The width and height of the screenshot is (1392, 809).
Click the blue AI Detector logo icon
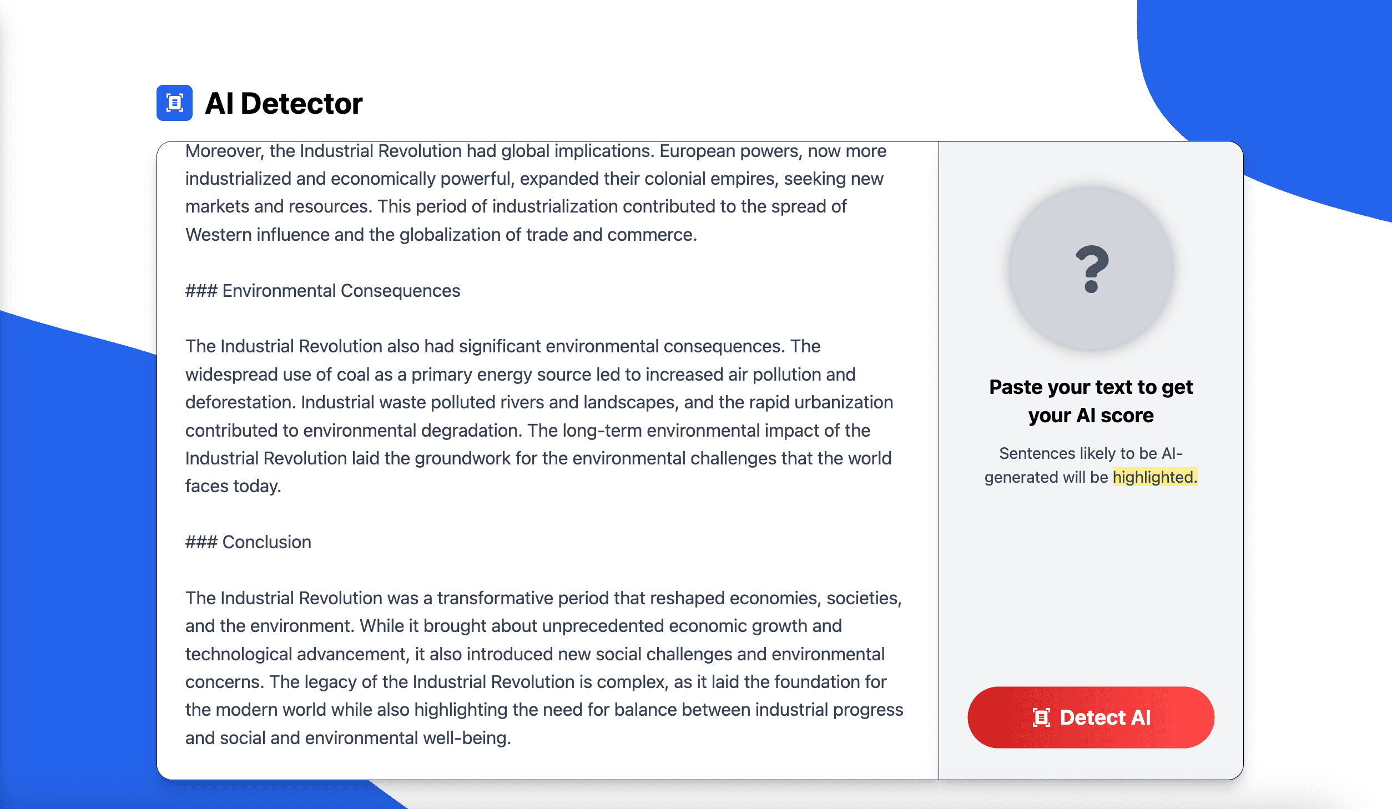tap(174, 103)
